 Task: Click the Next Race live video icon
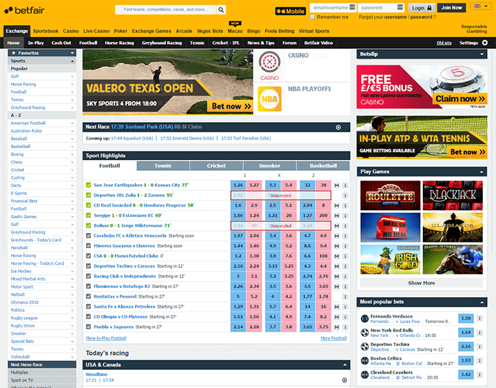[x=338, y=127]
